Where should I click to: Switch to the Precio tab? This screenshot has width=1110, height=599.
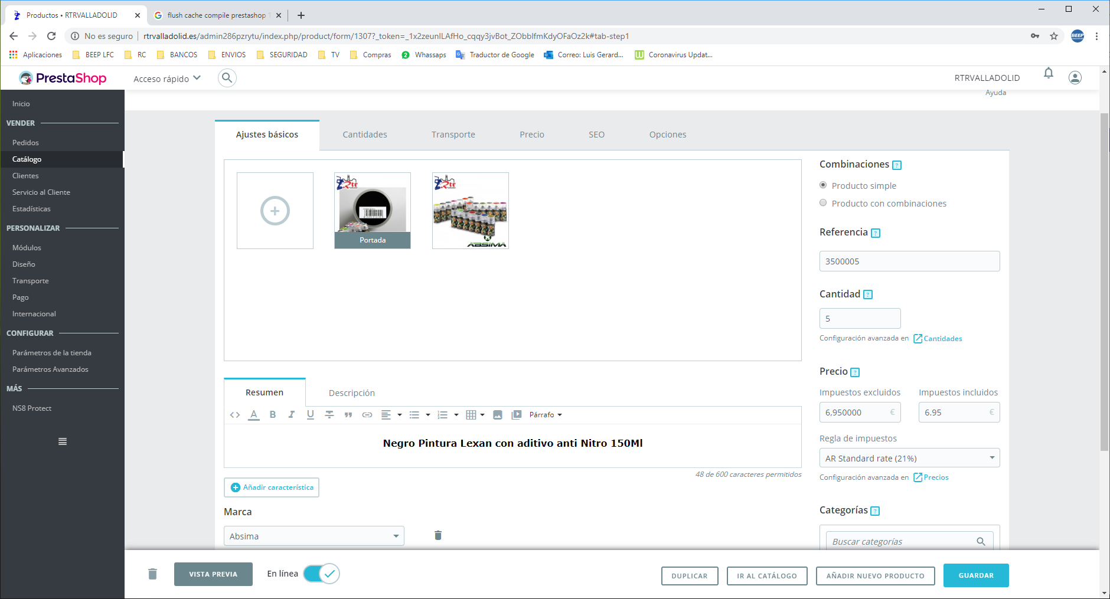coord(532,135)
